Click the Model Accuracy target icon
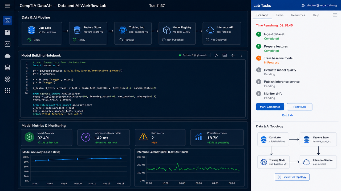The image size is (341, 191). pos(29,137)
